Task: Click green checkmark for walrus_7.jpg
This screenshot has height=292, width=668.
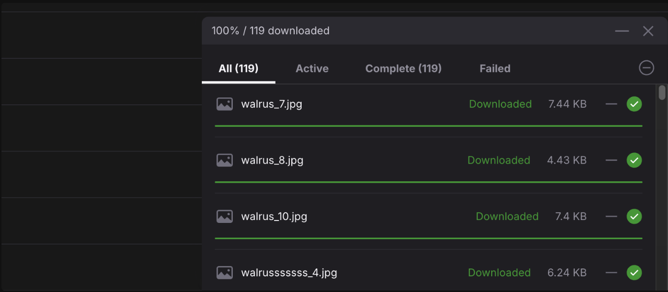Action: [x=634, y=104]
